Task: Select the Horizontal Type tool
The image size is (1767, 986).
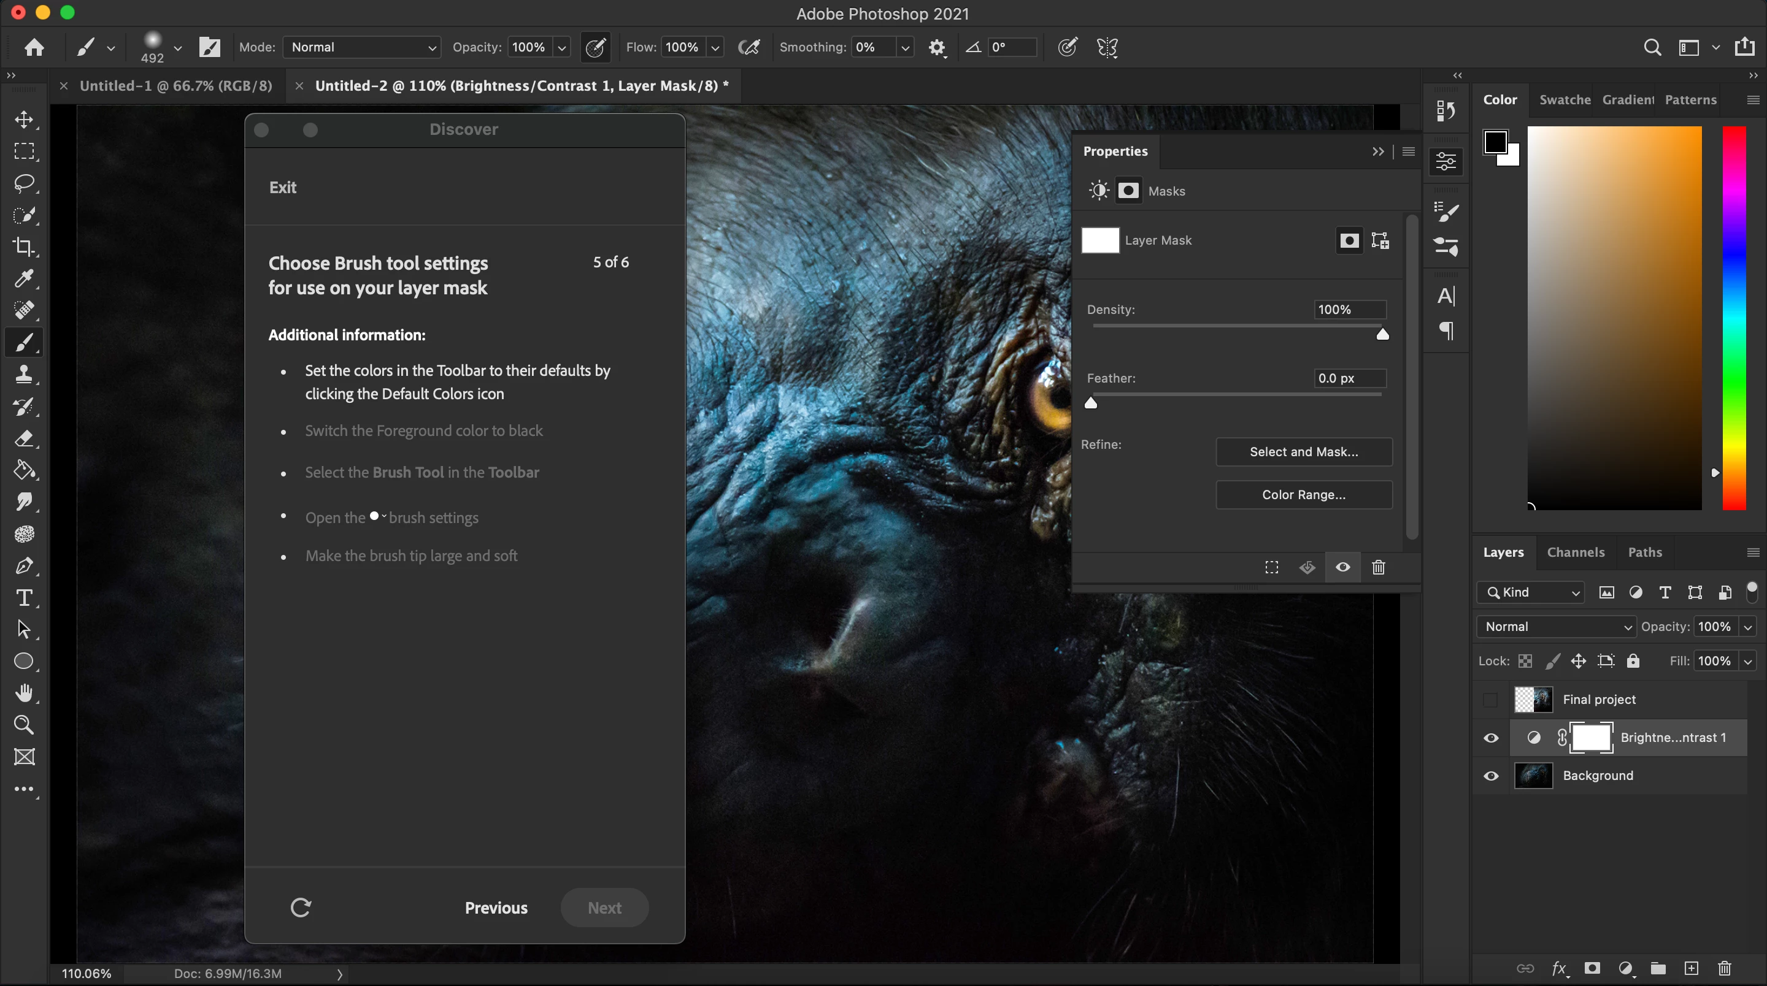Action: 24,598
